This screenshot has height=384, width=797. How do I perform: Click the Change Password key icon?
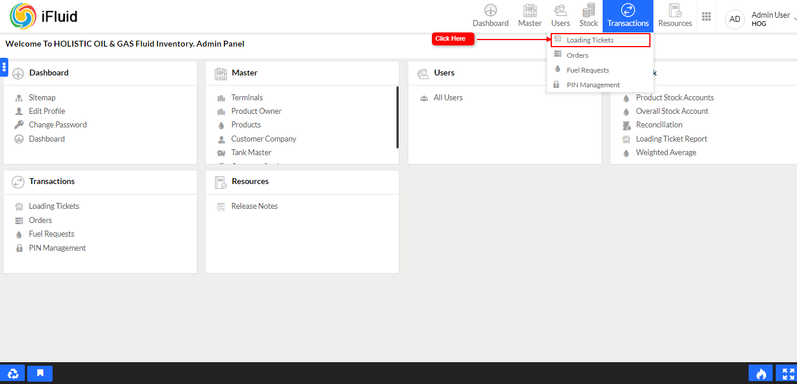[x=19, y=125]
